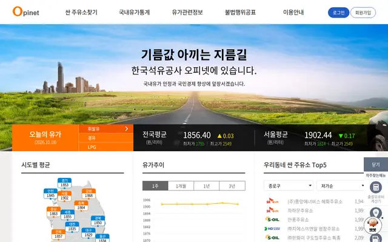Click the gas station map pin icon

point(376,213)
